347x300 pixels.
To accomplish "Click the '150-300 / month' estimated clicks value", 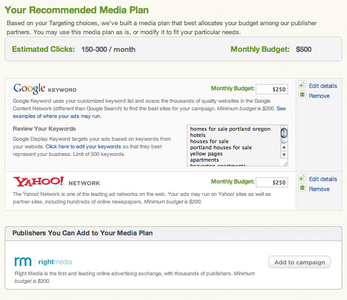I will click(x=108, y=49).
